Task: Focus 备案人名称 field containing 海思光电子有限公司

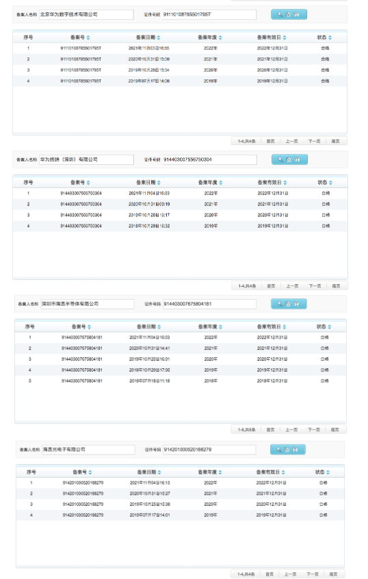Action: pyautogui.click(x=88, y=450)
